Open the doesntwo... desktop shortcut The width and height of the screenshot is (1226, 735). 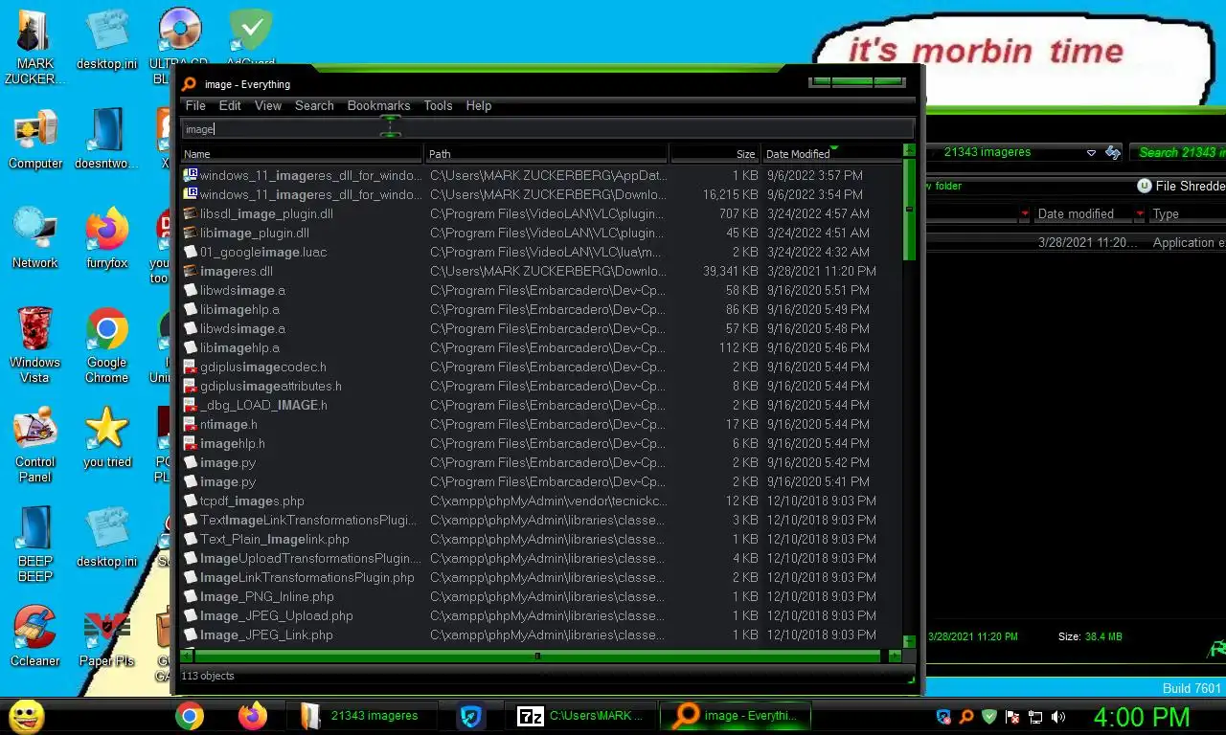[106, 139]
